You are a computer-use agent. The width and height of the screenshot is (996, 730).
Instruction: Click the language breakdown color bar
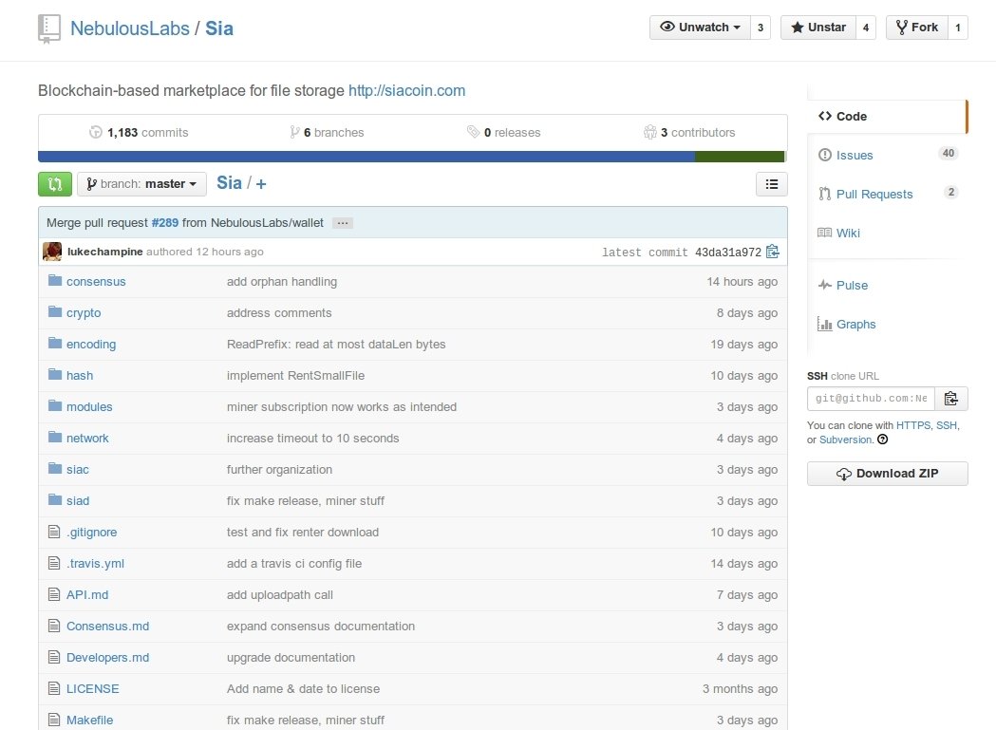tap(412, 157)
